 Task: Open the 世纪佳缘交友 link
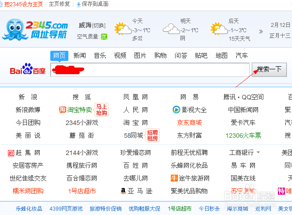28,178
